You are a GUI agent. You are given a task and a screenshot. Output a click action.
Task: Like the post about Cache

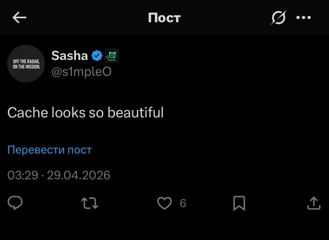tap(164, 203)
